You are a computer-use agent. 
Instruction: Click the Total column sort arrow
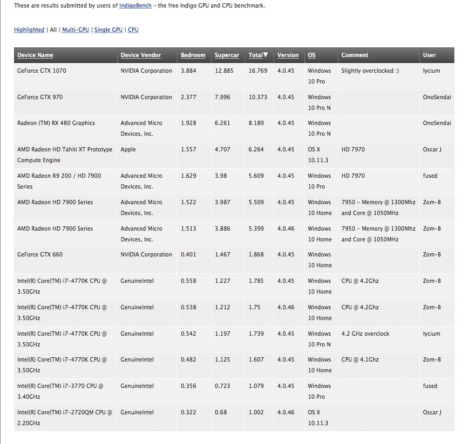point(265,55)
